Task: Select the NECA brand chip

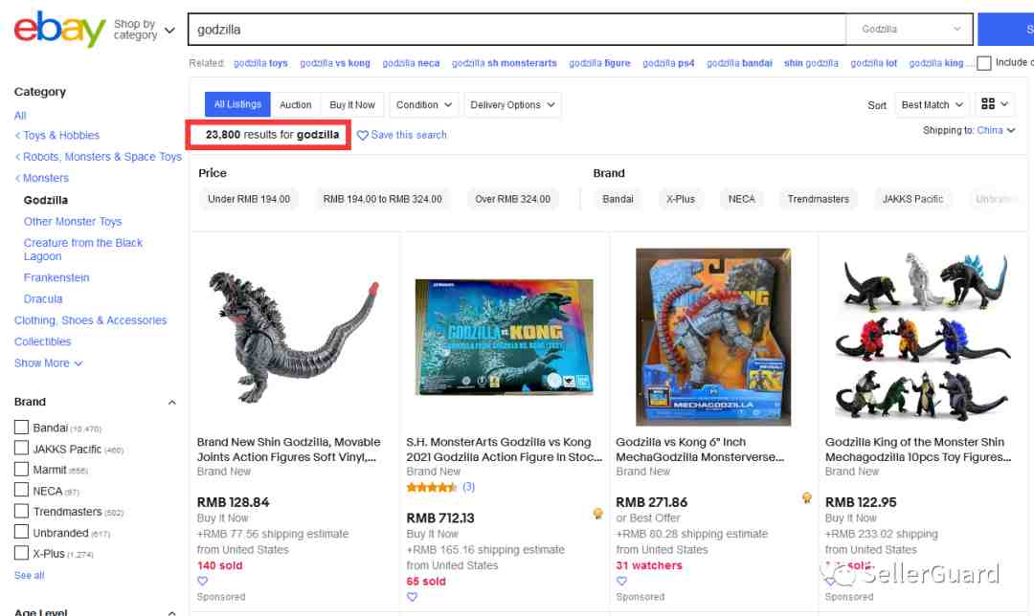Action: click(x=742, y=199)
